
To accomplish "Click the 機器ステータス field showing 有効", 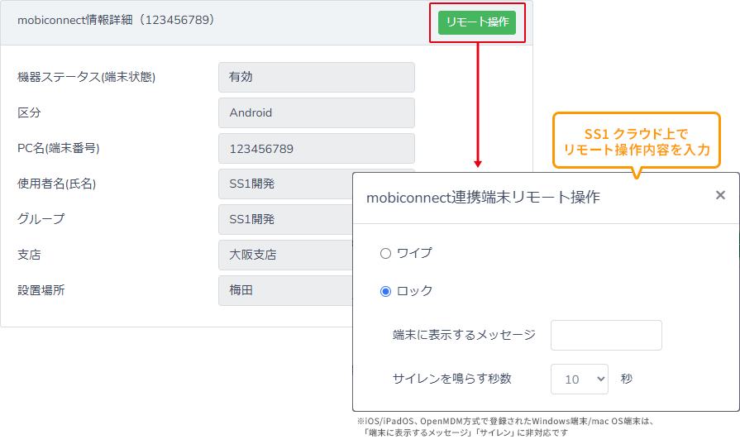I will point(316,77).
